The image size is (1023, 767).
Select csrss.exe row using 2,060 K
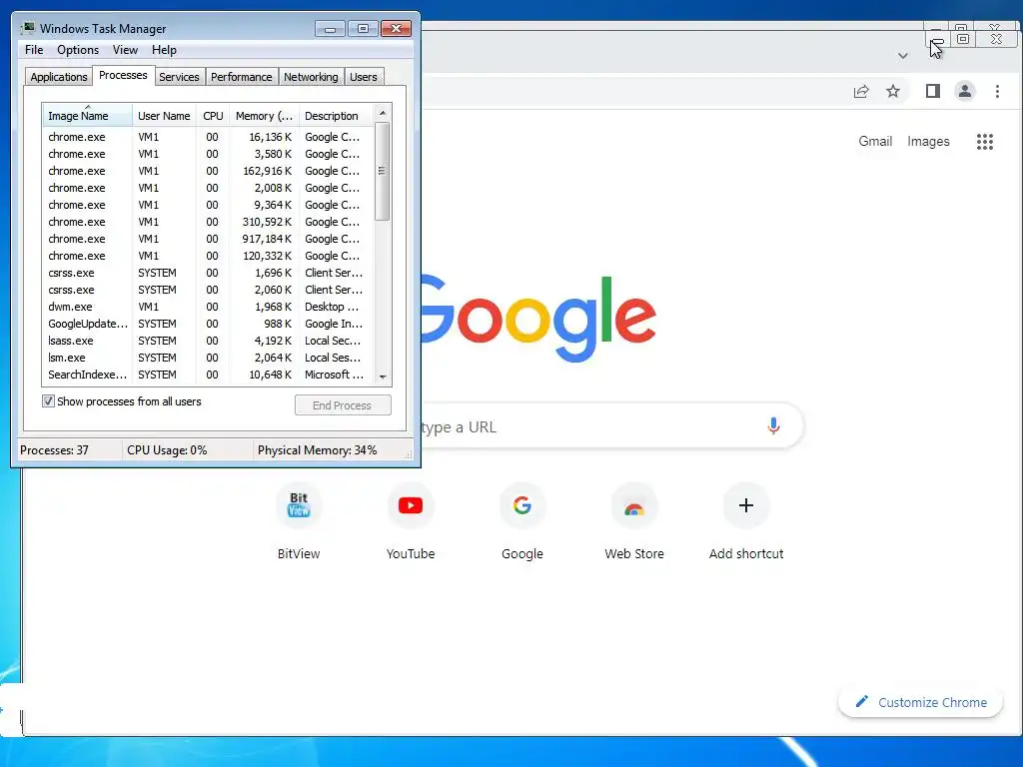[x=208, y=290]
